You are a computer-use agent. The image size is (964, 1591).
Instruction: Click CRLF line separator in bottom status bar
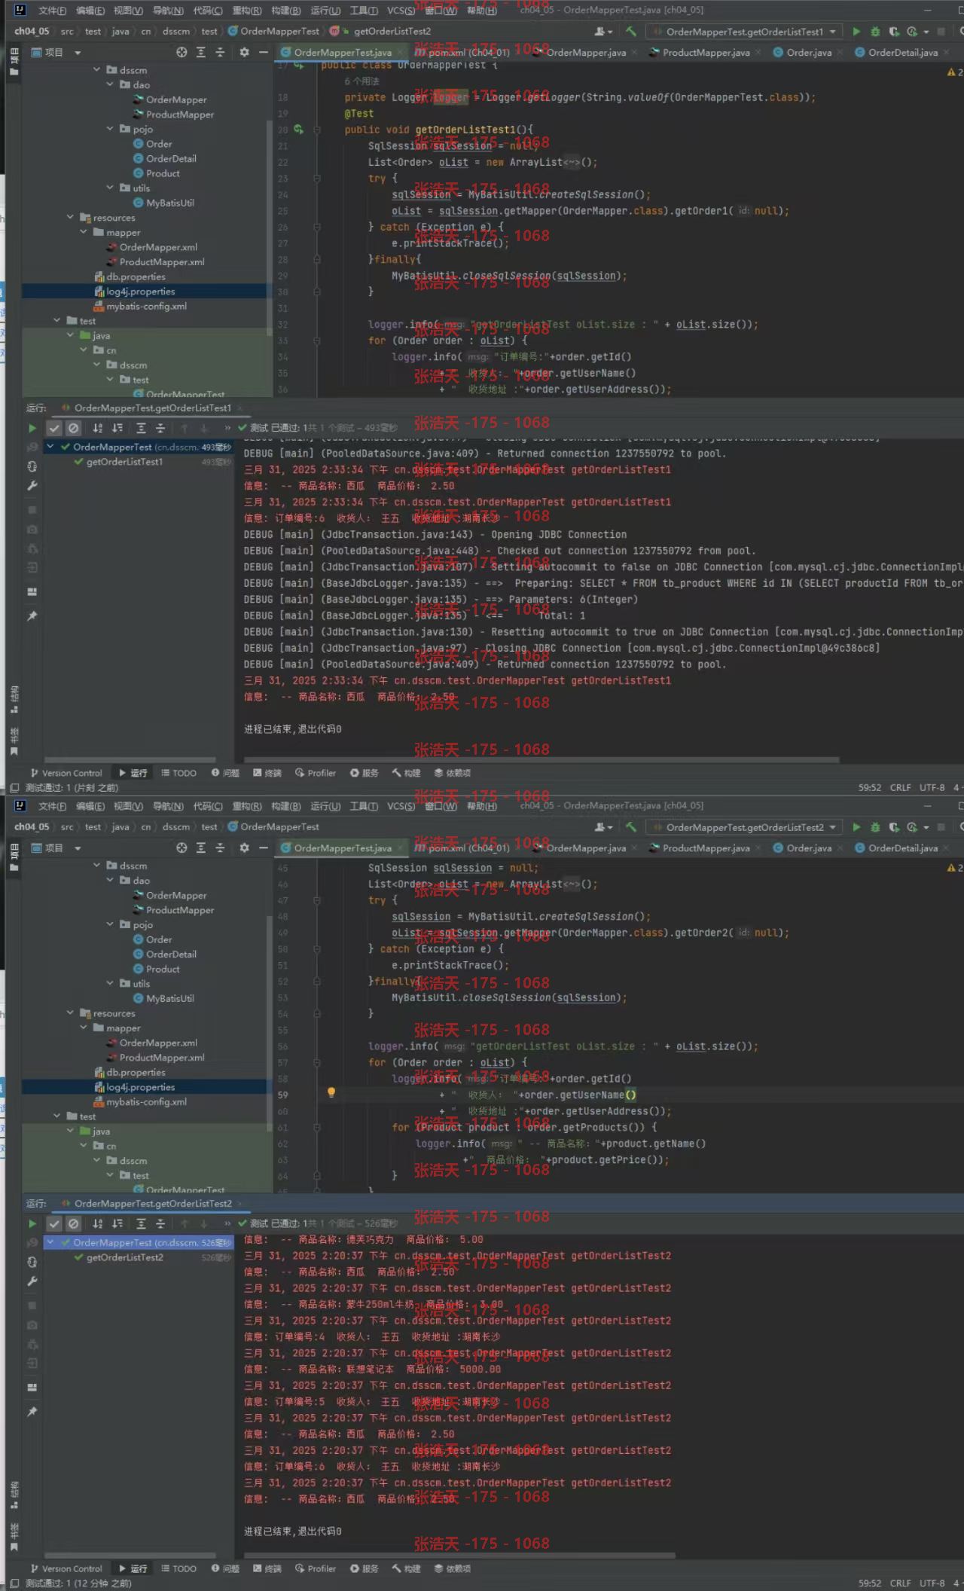(900, 1583)
